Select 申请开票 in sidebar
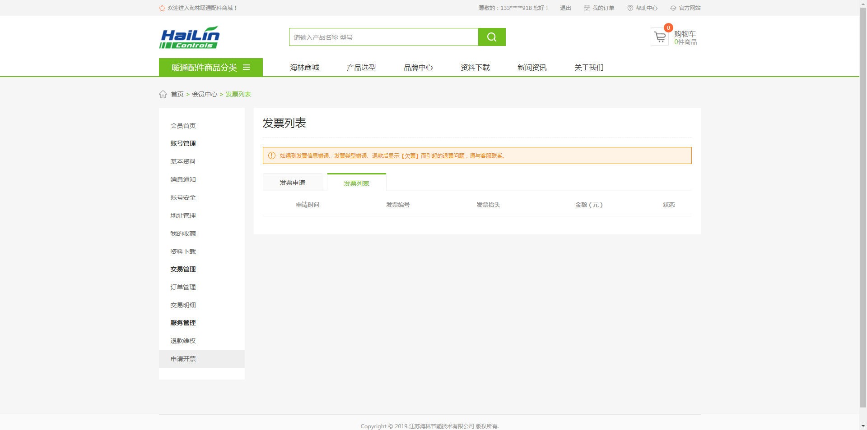 pyautogui.click(x=202, y=359)
